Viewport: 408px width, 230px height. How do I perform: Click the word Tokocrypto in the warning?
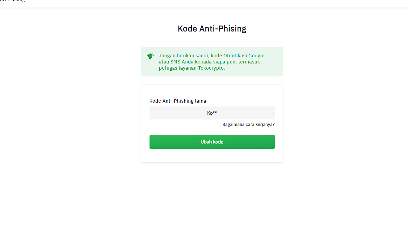[211, 68]
